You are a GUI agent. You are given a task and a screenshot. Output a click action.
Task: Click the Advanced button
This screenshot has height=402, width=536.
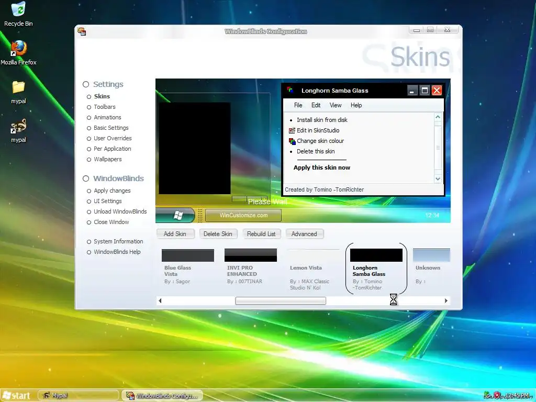304,234
